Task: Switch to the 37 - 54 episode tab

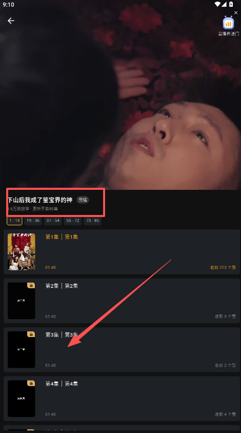Action: (53, 221)
